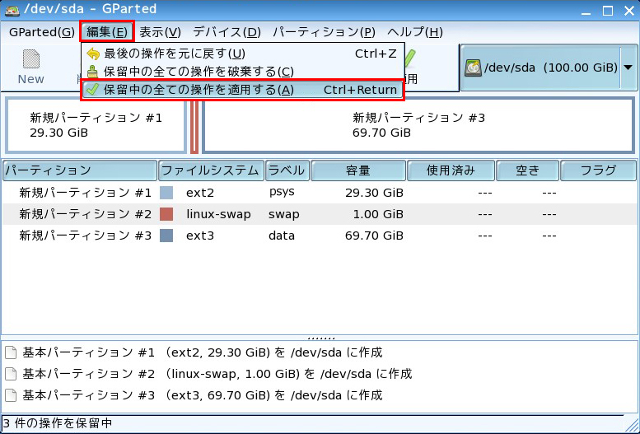Select 新規パーティション #3 row in table
Screen dimensions: 640x434
pyautogui.click(x=85, y=236)
